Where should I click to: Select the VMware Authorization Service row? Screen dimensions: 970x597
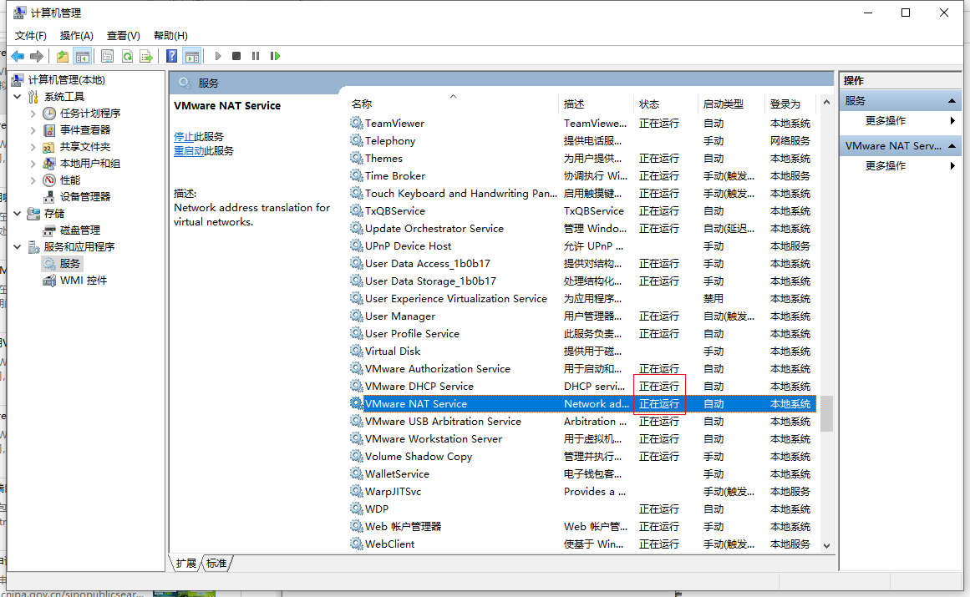581,368
